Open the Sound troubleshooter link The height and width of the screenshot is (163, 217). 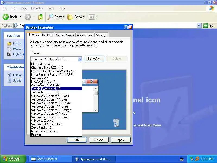click(x=17, y=80)
